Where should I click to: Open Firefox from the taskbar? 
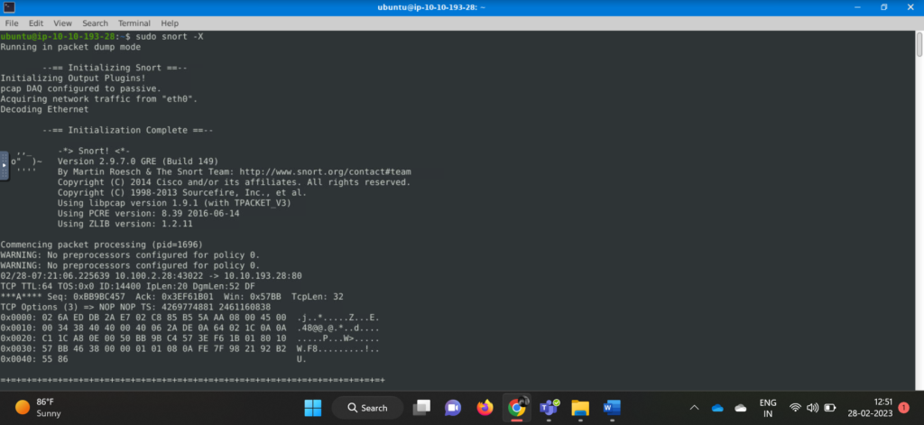pyautogui.click(x=485, y=407)
